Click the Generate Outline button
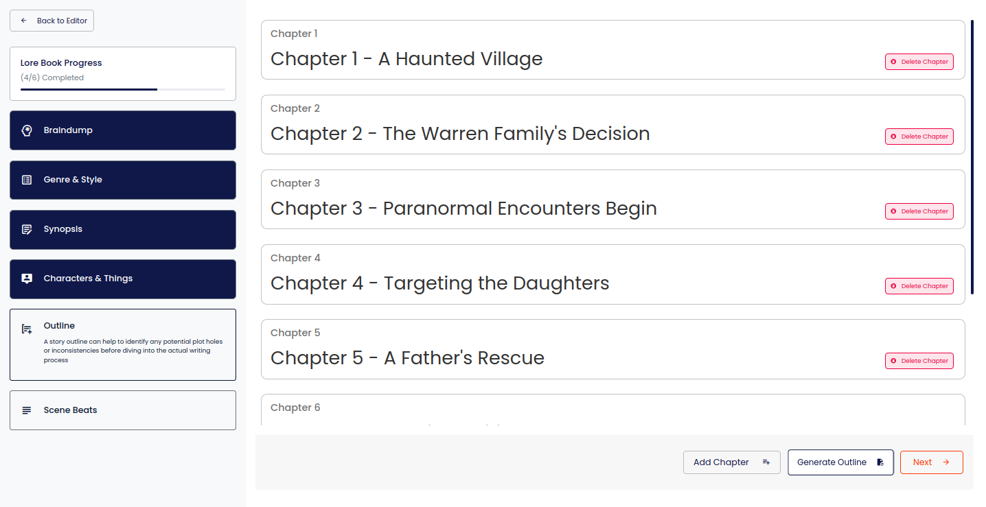The width and height of the screenshot is (986, 507). click(x=840, y=462)
